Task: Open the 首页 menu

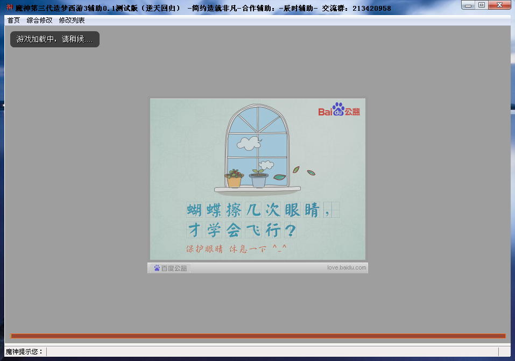Action: click(x=14, y=20)
